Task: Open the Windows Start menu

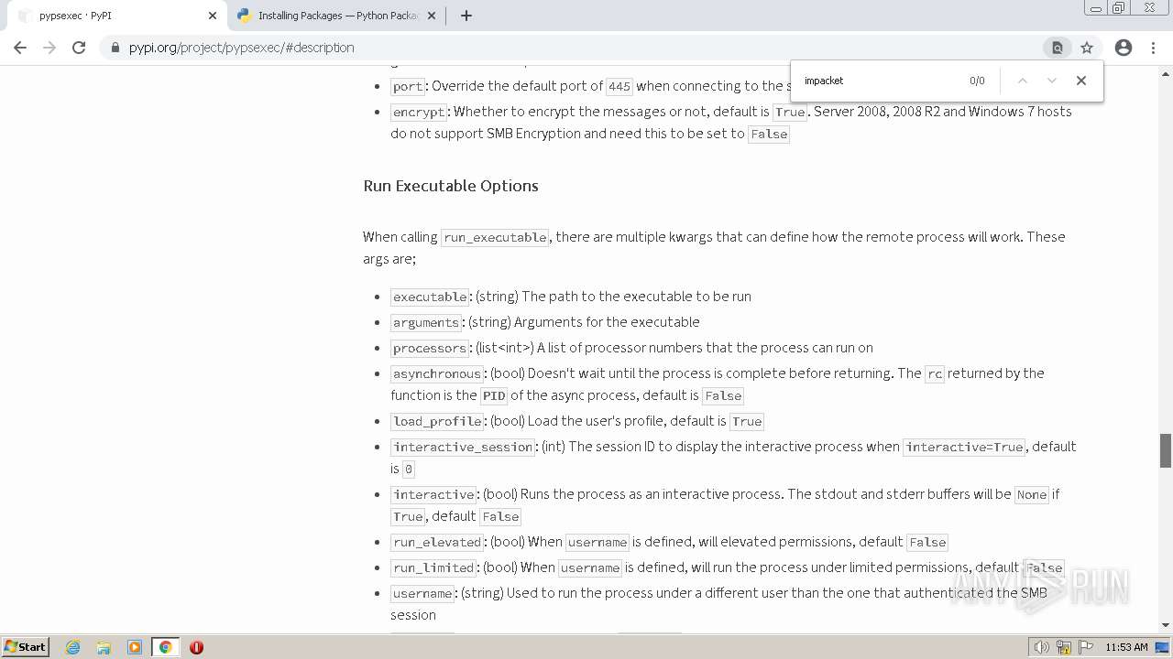Action: tap(26, 647)
